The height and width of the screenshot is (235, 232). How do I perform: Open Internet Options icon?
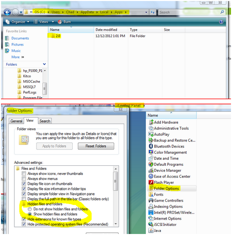(x=151, y=218)
